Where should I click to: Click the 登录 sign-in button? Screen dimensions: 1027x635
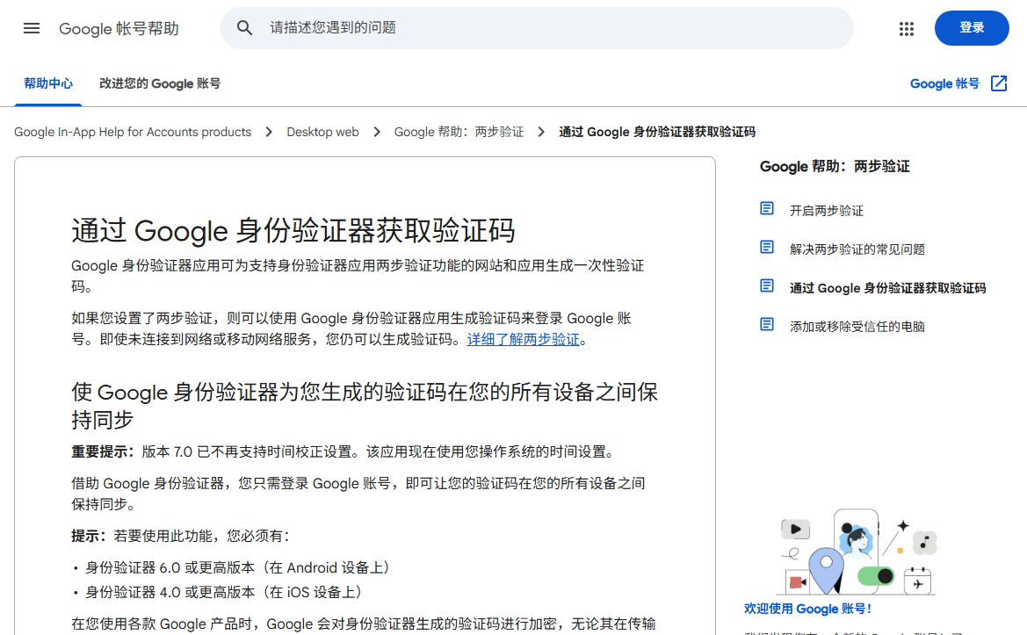pos(972,28)
